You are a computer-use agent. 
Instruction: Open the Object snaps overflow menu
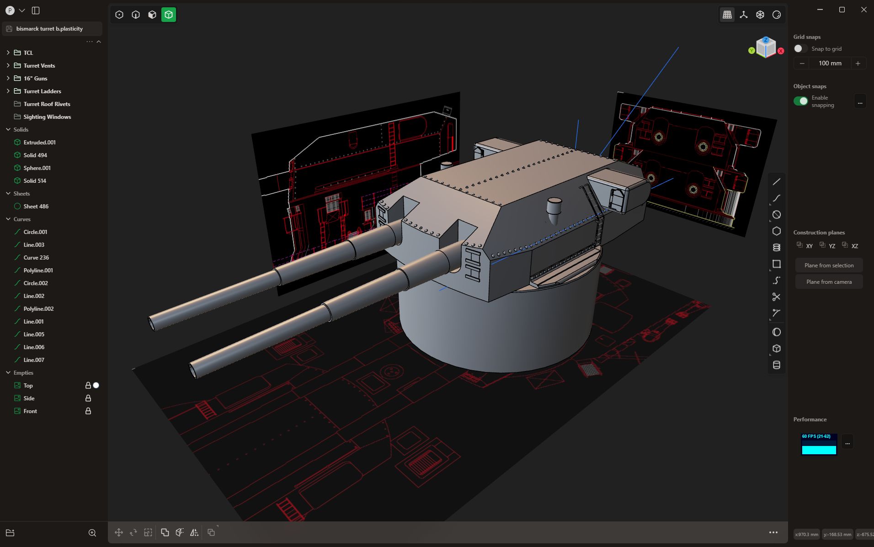tap(860, 101)
